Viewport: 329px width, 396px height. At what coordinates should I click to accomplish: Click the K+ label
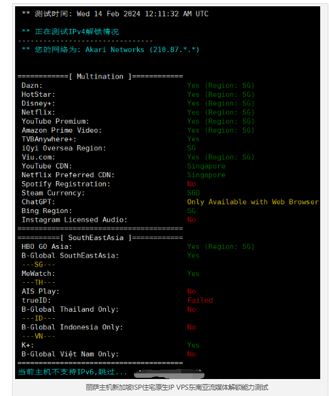pyautogui.click(x=28, y=345)
